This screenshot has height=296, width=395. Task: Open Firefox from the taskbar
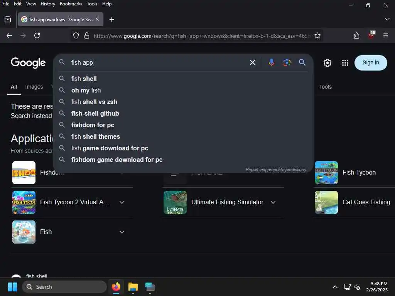pyautogui.click(x=116, y=287)
